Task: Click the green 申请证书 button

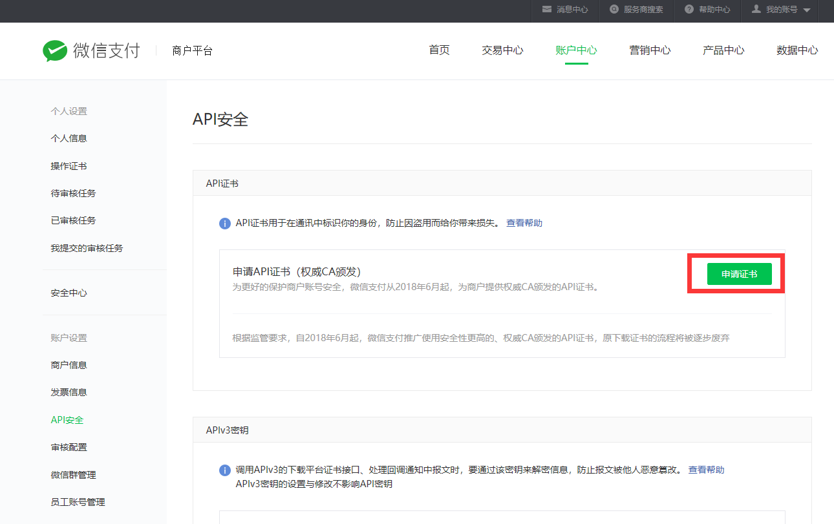Action: tap(739, 274)
